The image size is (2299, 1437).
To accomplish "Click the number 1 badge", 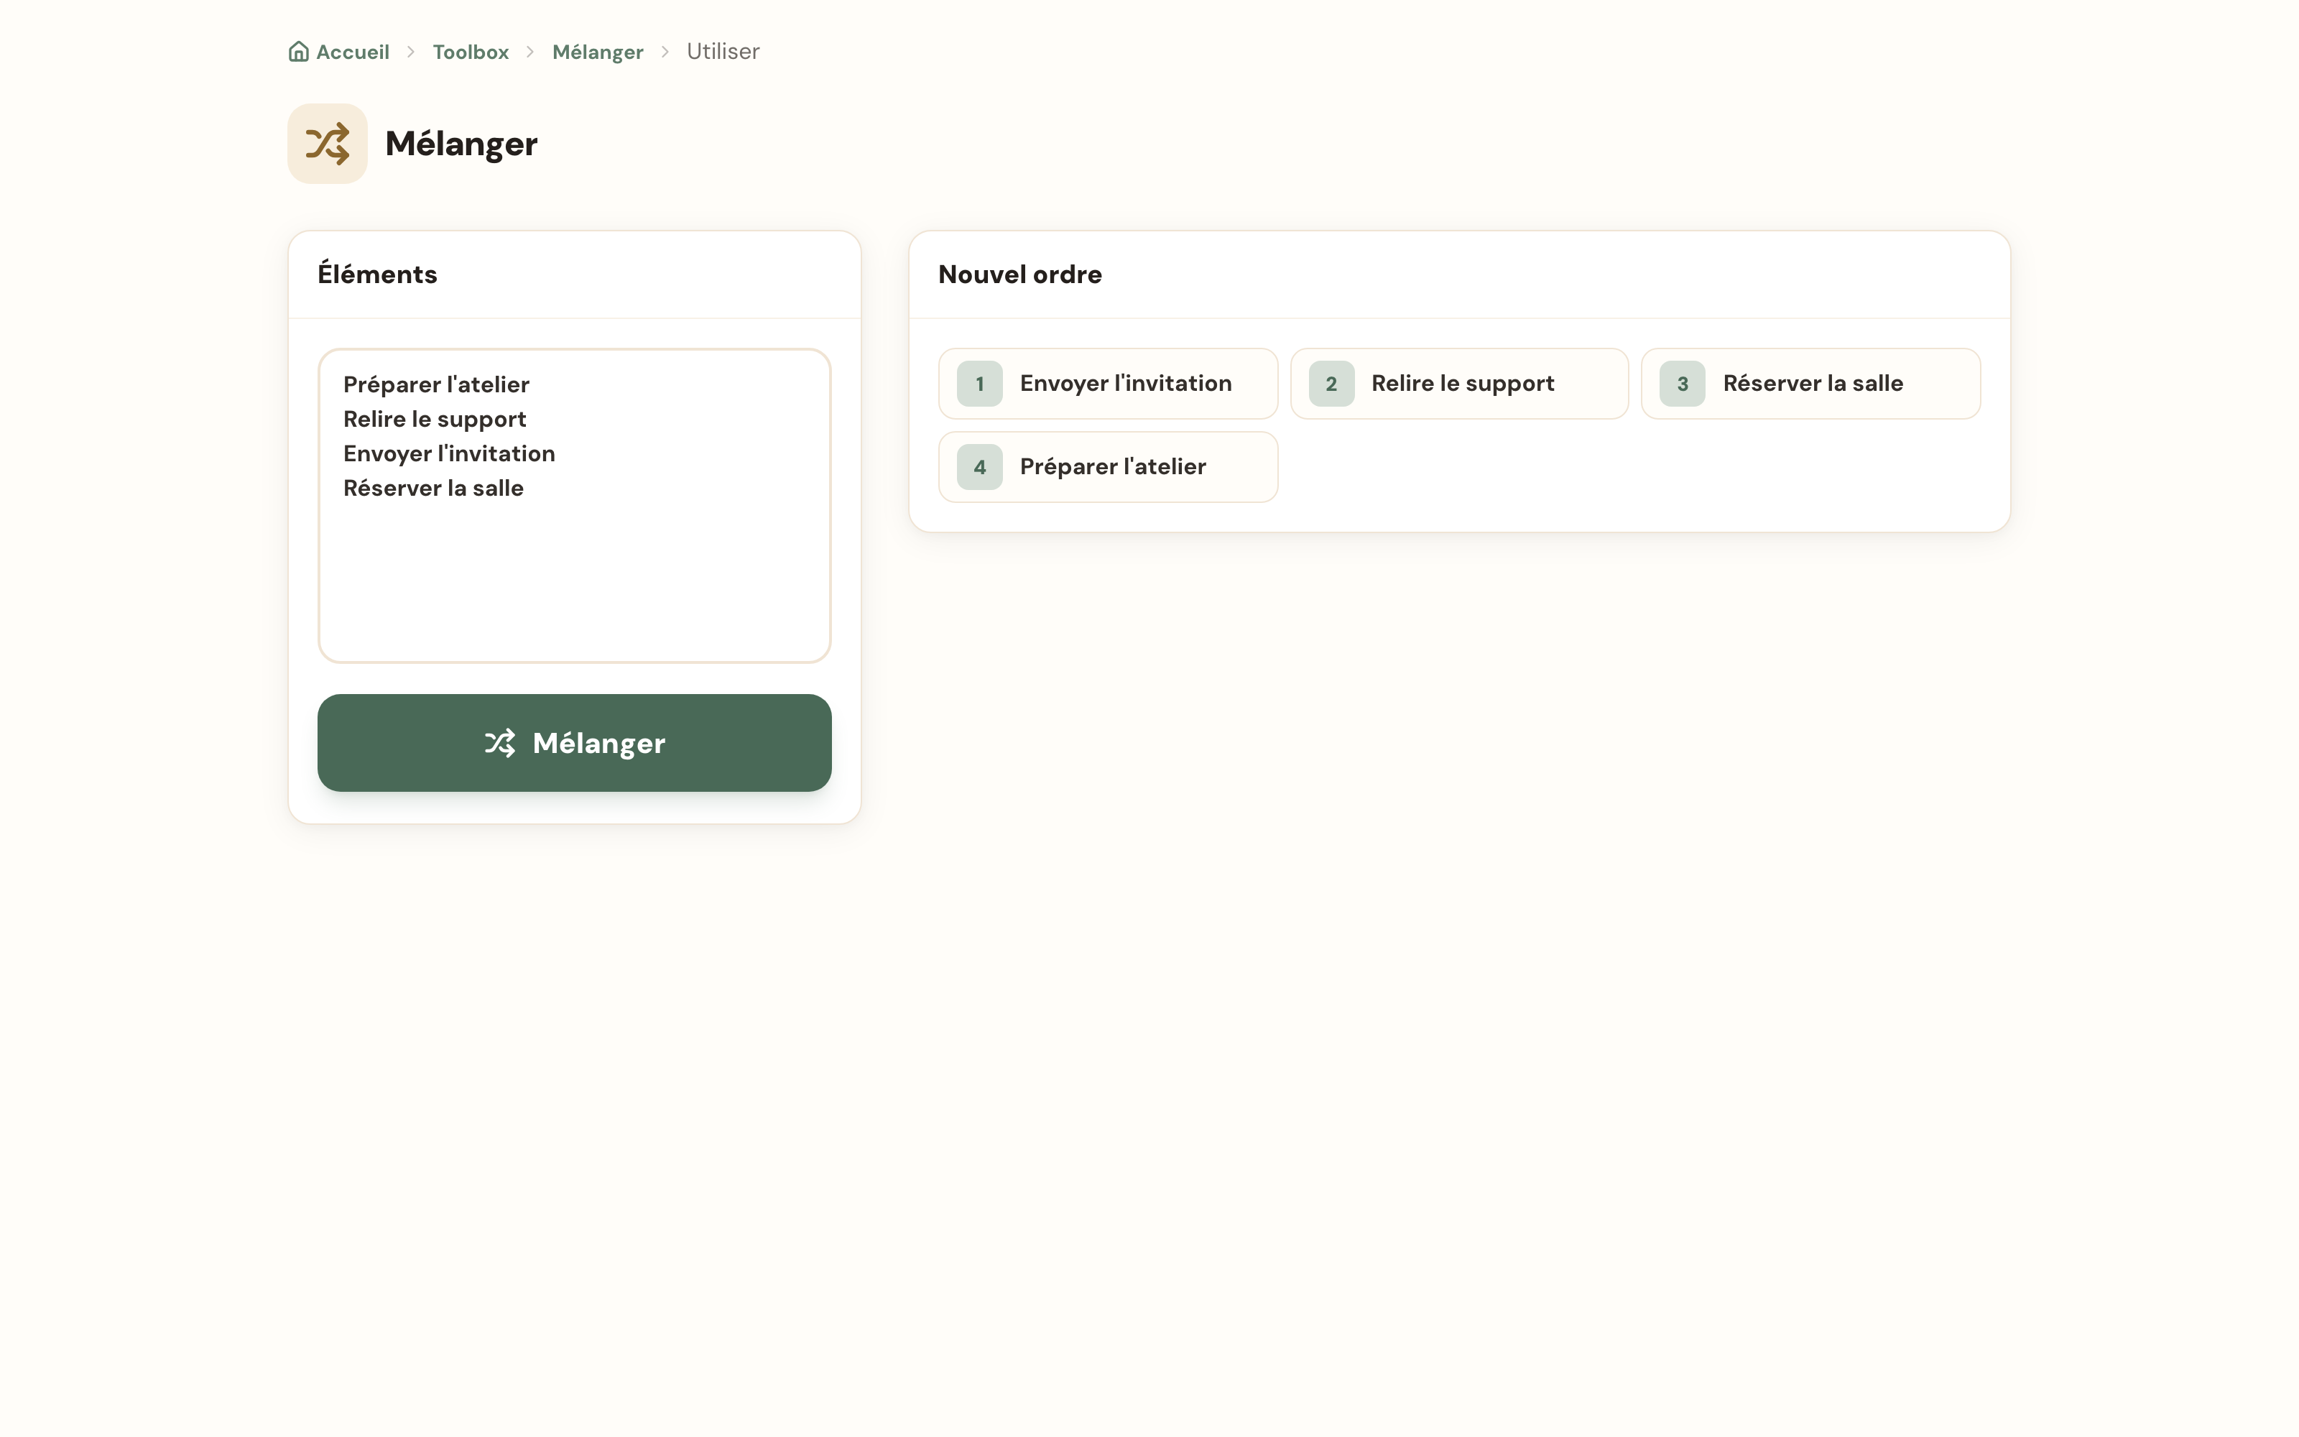I will click(979, 384).
